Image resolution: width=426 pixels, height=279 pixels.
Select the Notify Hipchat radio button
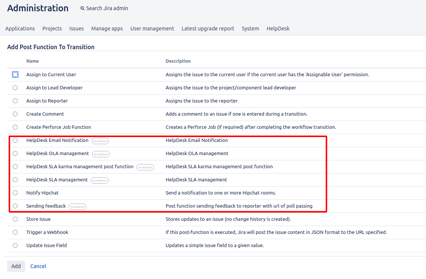(15, 193)
